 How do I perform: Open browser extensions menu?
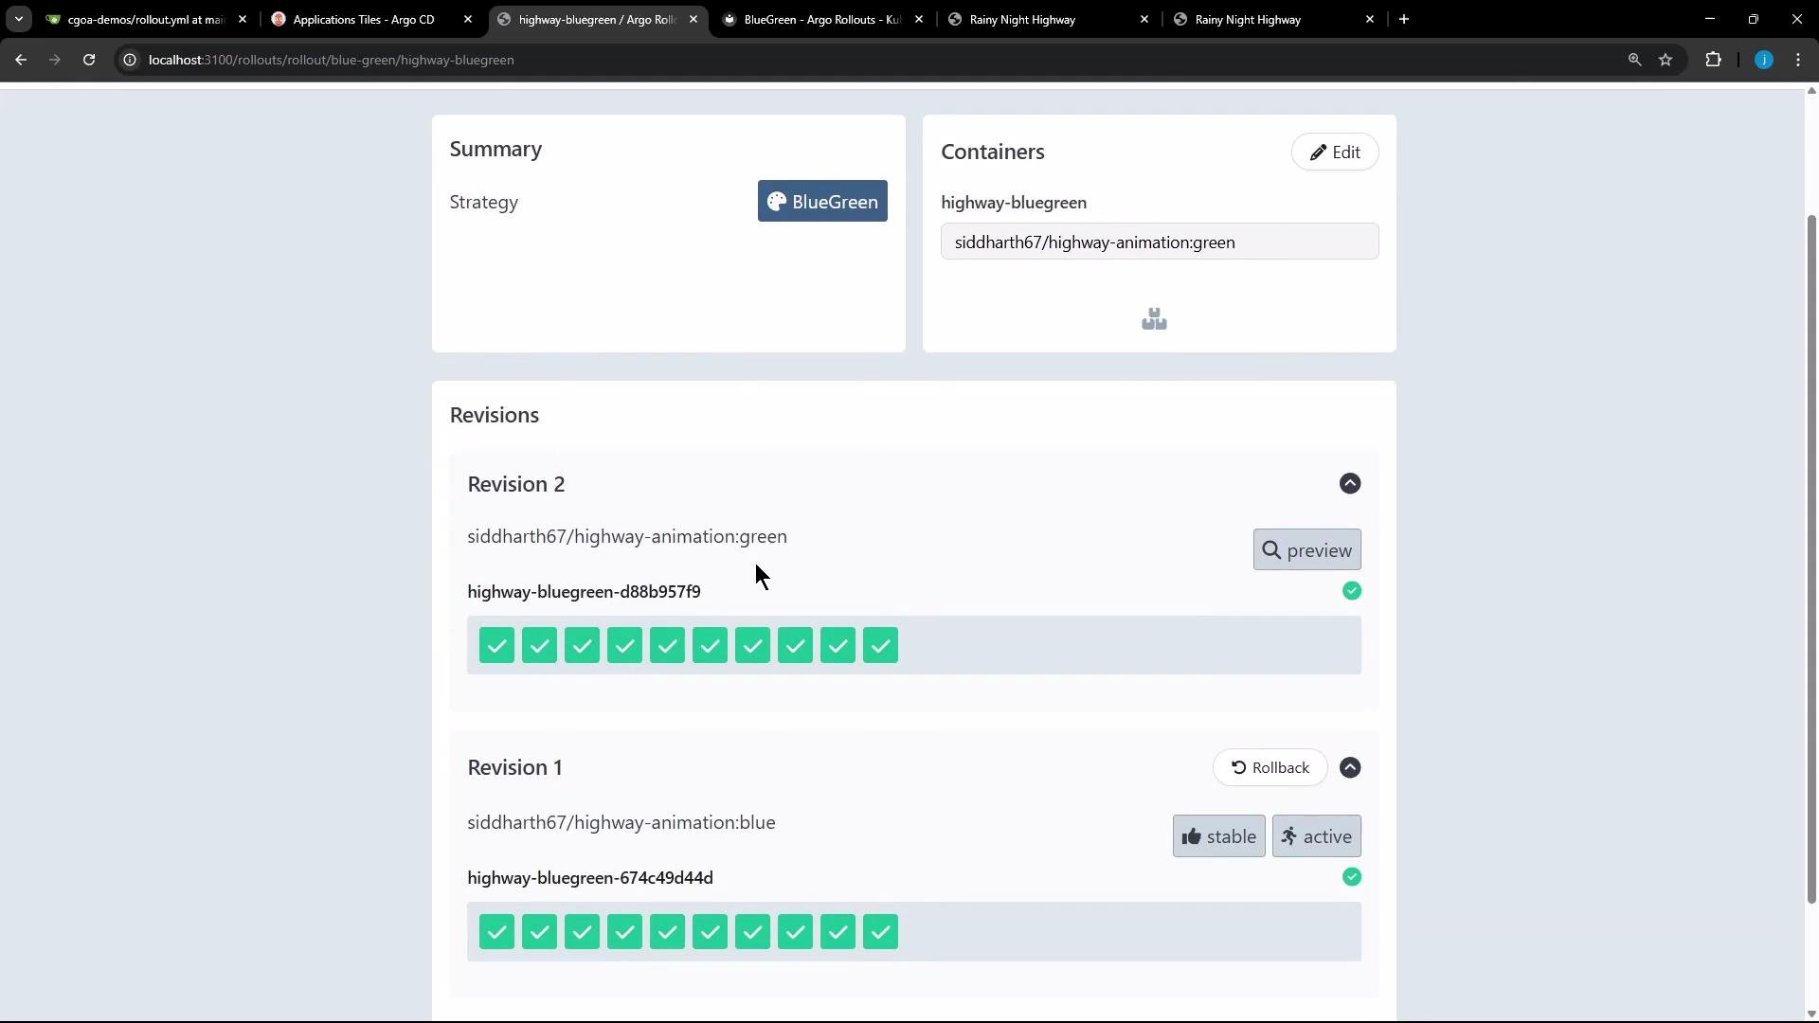click(x=1713, y=60)
